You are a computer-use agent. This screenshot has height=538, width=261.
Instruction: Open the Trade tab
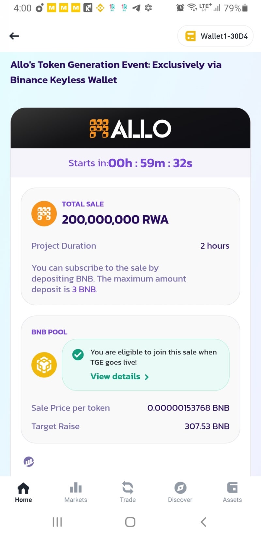(128, 492)
